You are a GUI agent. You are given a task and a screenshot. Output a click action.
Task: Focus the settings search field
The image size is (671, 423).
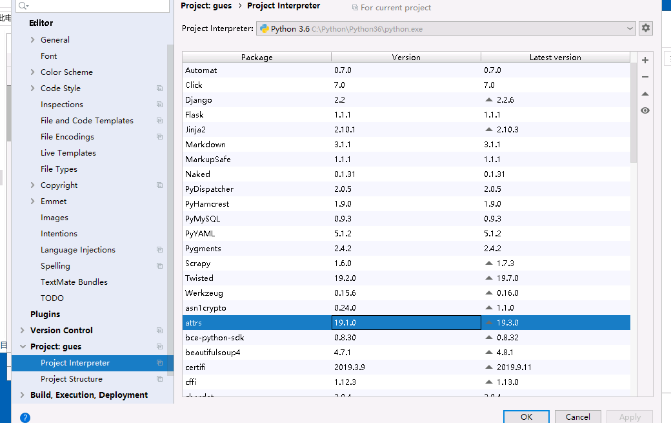click(92, 6)
